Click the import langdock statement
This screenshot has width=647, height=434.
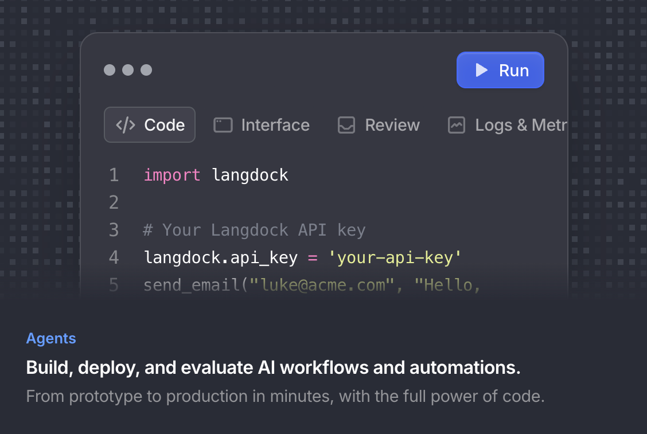point(216,174)
